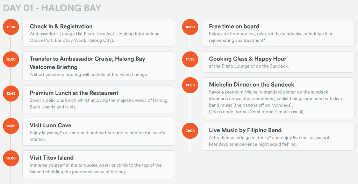This screenshot has height=184, width=358.
Task: Click the Michelin Dinner on the Sundeck title
Action: click(x=251, y=85)
